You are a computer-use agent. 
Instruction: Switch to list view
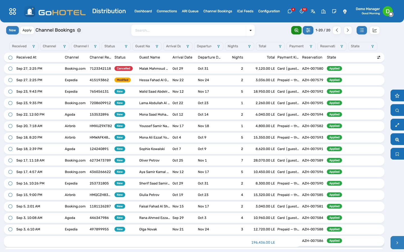pos(362,30)
